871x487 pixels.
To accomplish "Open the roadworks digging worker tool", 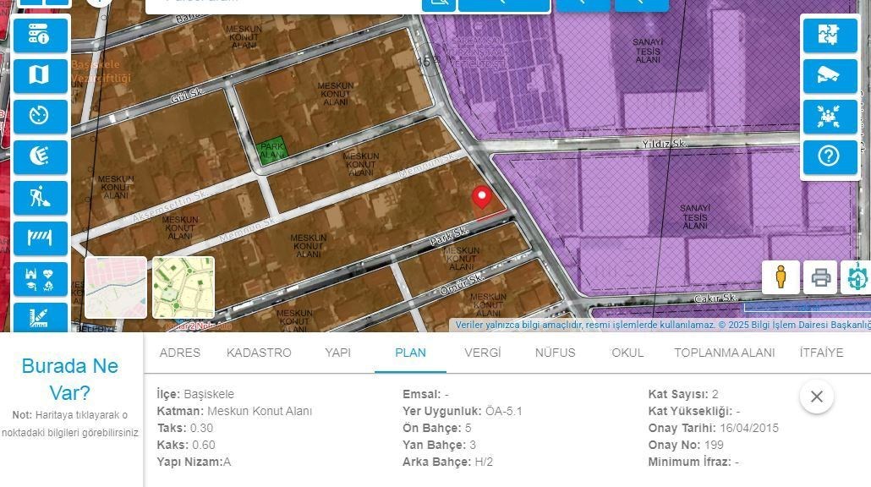I will 40,198.
